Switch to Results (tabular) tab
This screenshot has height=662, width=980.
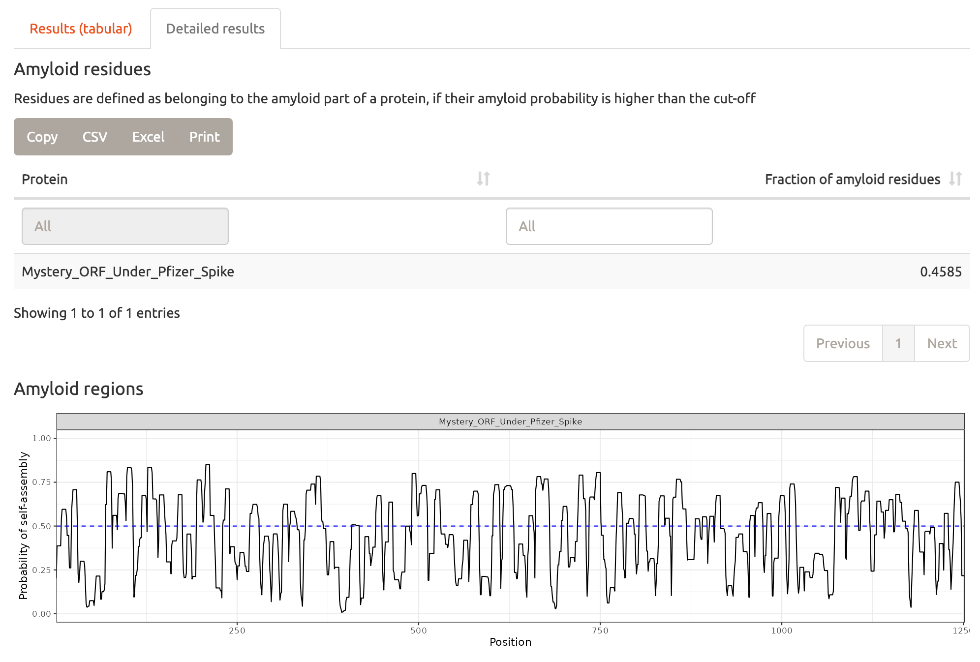pyautogui.click(x=81, y=29)
